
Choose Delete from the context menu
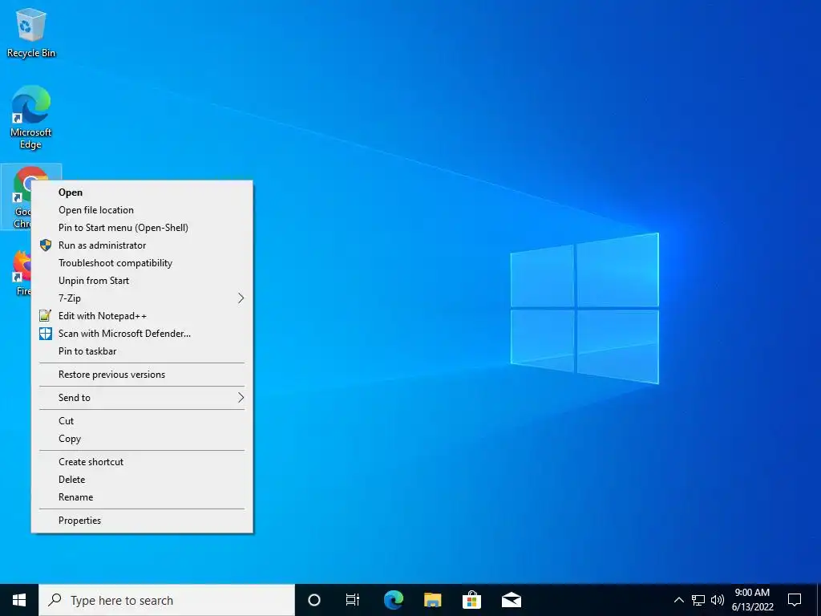coord(143,480)
